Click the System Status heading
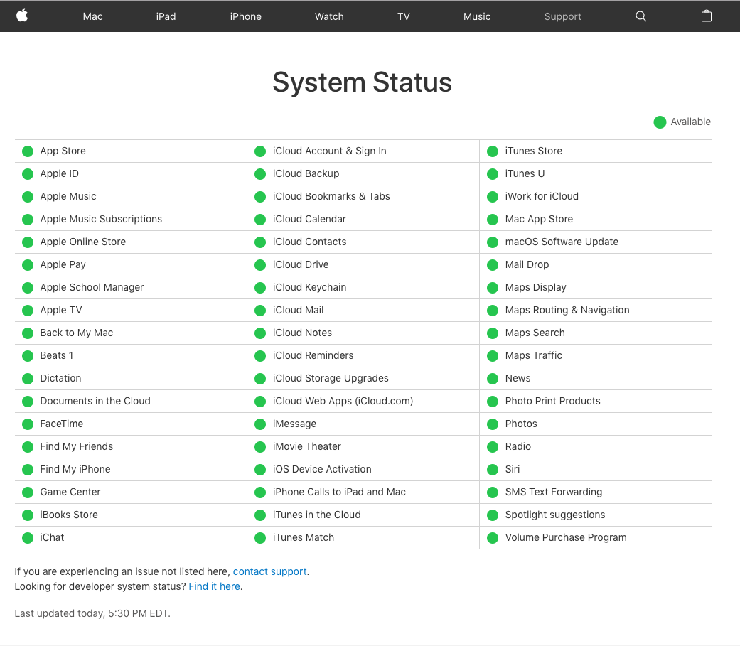Screen dimensions: 740x646 363,82
